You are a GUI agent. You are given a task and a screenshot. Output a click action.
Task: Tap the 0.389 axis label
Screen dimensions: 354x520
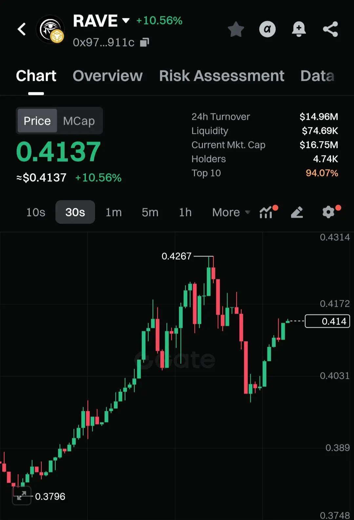point(338,448)
